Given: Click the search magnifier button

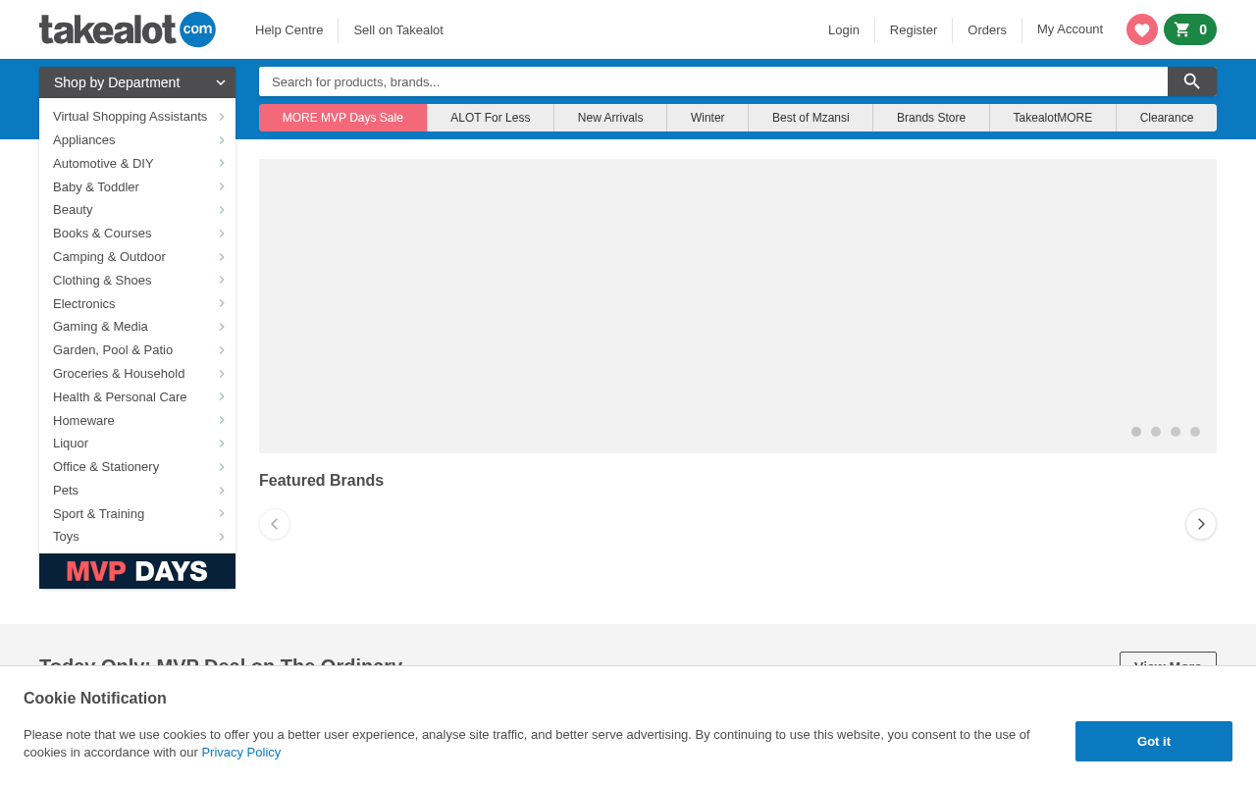Looking at the screenshot, I should [x=1192, y=81].
